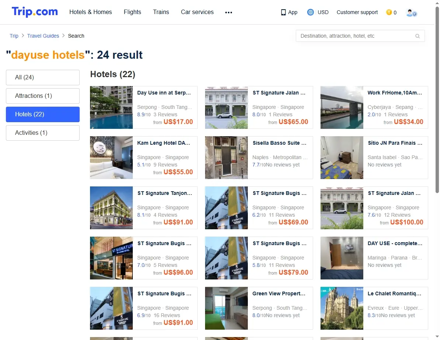This screenshot has width=440, height=340.
Task: Open Kam Leng Hotel DA... title
Action: pyautogui.click(x=164, y=143)
